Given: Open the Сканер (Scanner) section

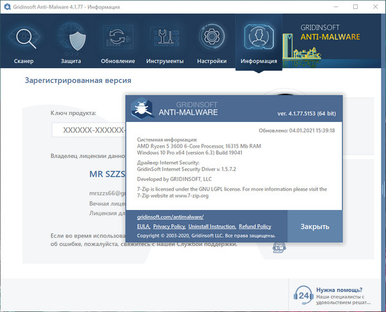Looking at the screenshot, I should point(28,42).
